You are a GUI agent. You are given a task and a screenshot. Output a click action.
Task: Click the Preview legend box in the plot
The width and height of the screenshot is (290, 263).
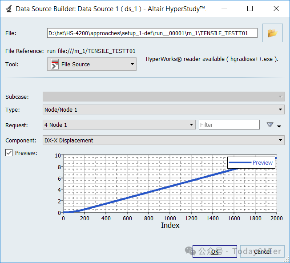(251, 163)
